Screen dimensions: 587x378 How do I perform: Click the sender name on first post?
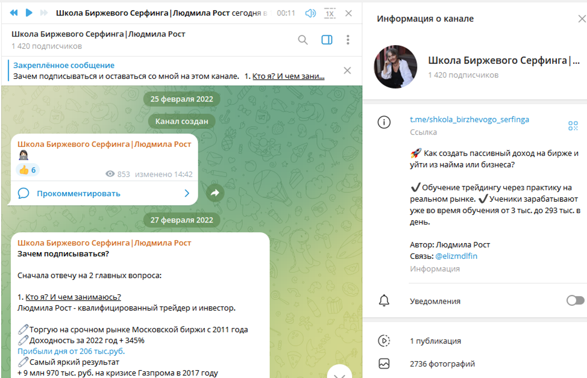pos(104,144)
